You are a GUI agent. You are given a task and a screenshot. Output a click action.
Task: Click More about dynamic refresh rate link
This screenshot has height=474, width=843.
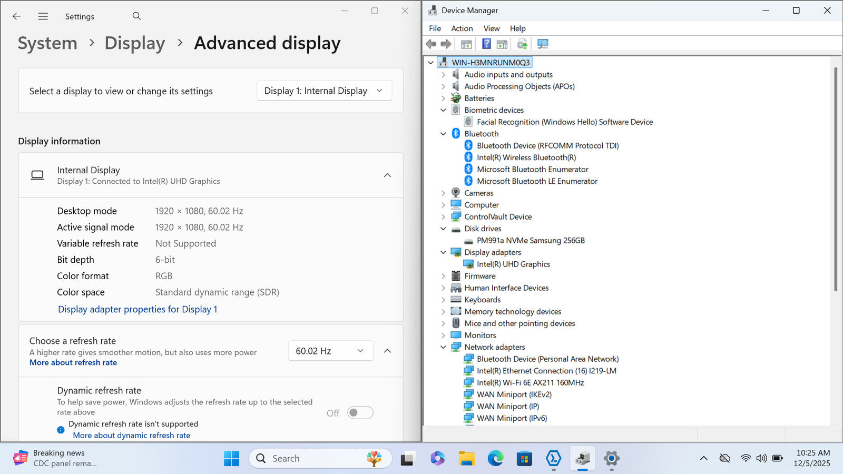click(x=131, y=436)
